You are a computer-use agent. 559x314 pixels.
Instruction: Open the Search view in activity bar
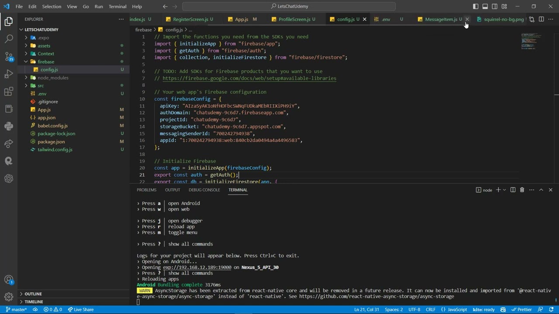pyautogui.click(x=9, y=39)
